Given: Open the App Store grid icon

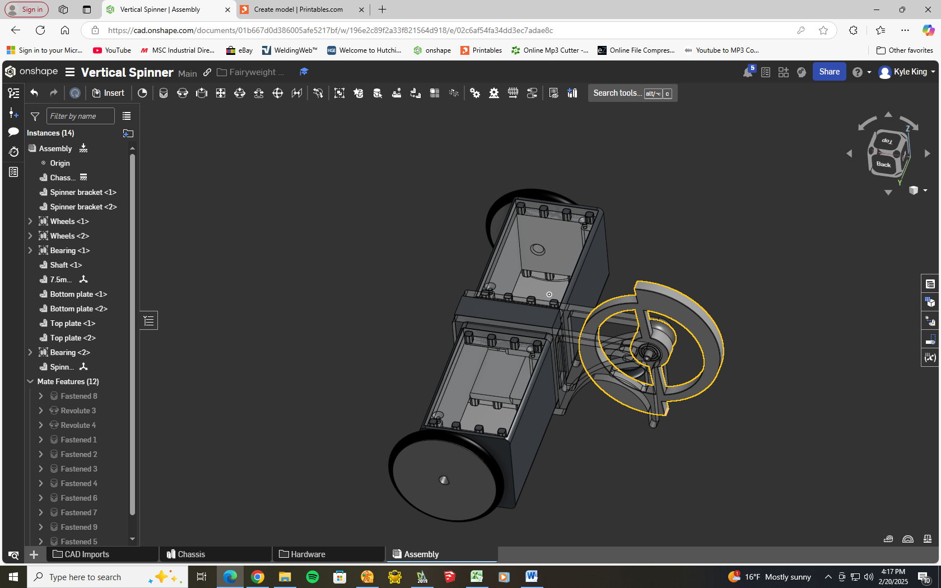Looking at the screenshot, I should coord(784,72).
